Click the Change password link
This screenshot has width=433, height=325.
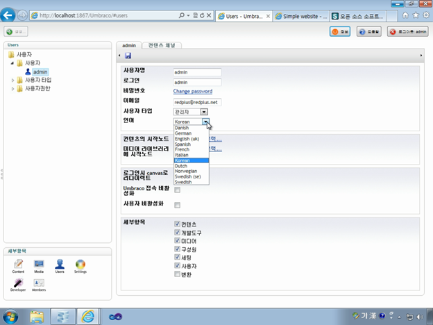193,92
